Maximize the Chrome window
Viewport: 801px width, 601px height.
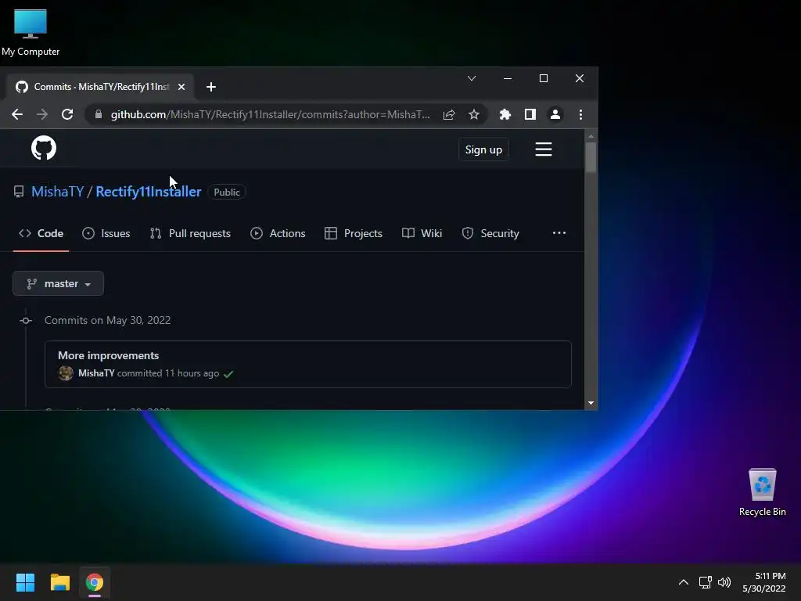(x=544, y=78)
